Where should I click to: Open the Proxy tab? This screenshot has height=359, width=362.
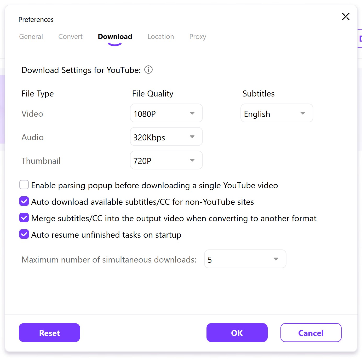198,37
